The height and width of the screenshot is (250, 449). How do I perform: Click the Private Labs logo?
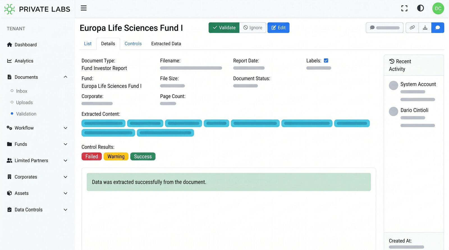pos(37,9)
